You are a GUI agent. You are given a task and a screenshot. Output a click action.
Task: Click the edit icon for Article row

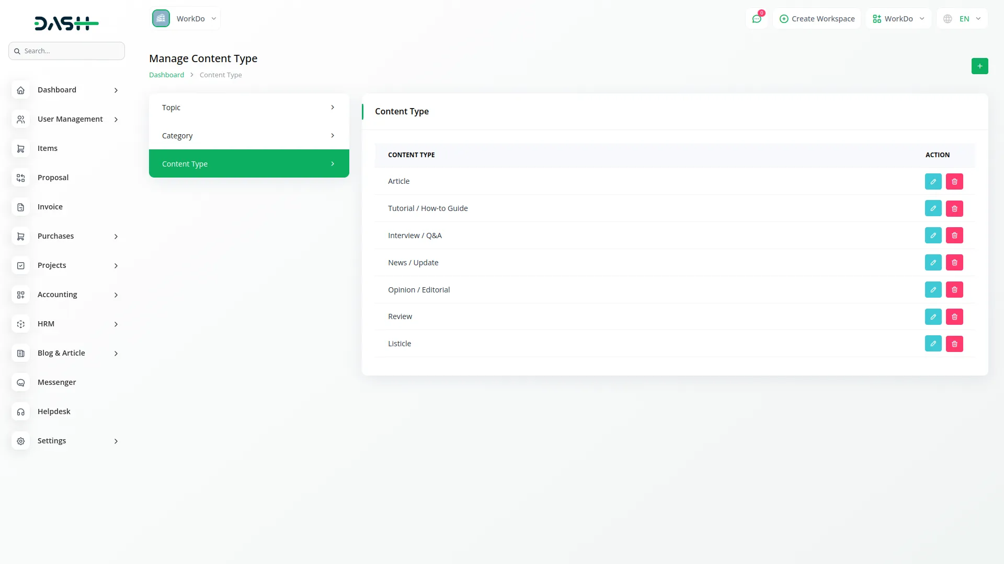[933, 181]
